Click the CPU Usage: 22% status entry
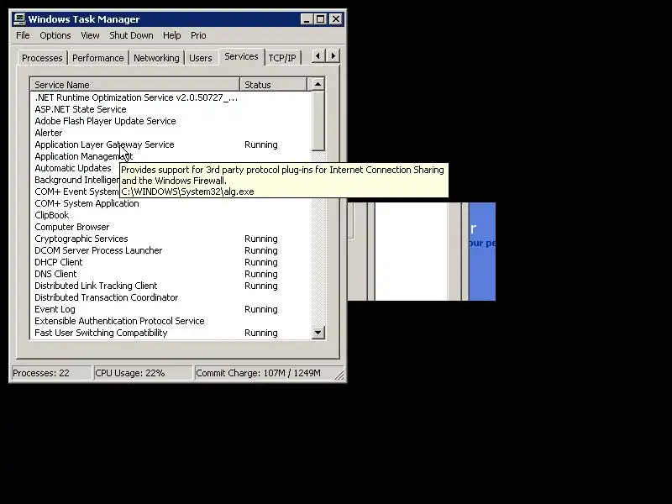The width and height of the screenshot is (672, 504). point(142,373)
